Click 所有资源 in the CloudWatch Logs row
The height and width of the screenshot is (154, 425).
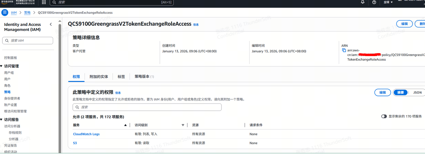coord(199,134)
